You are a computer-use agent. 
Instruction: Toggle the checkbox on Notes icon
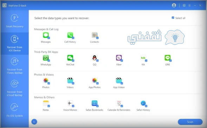pos(49,106)
